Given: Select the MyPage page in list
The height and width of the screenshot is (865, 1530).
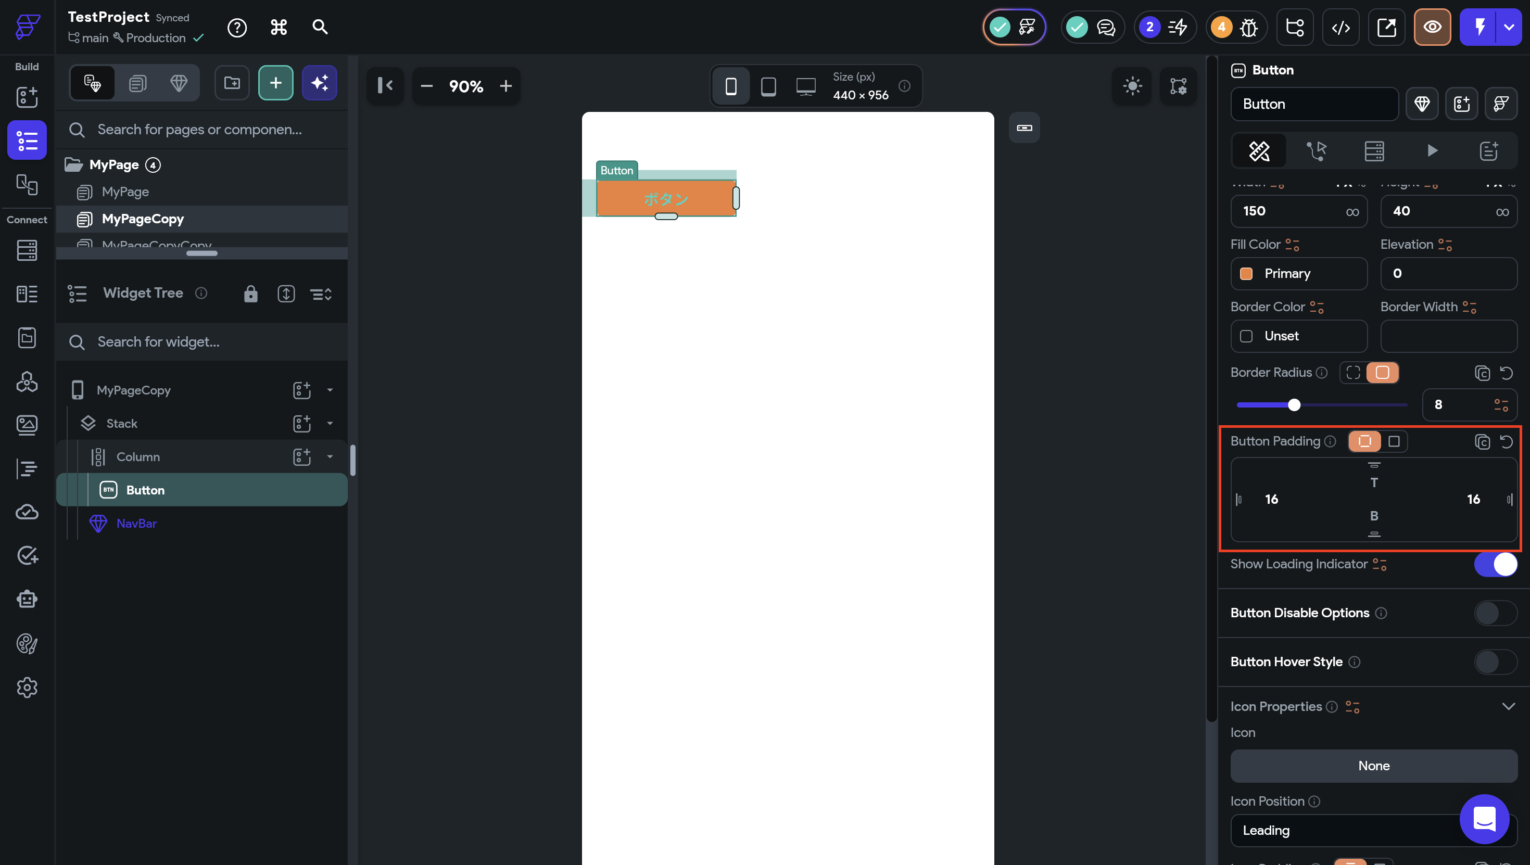Looking at the screenshot, I should click(125, 192).
